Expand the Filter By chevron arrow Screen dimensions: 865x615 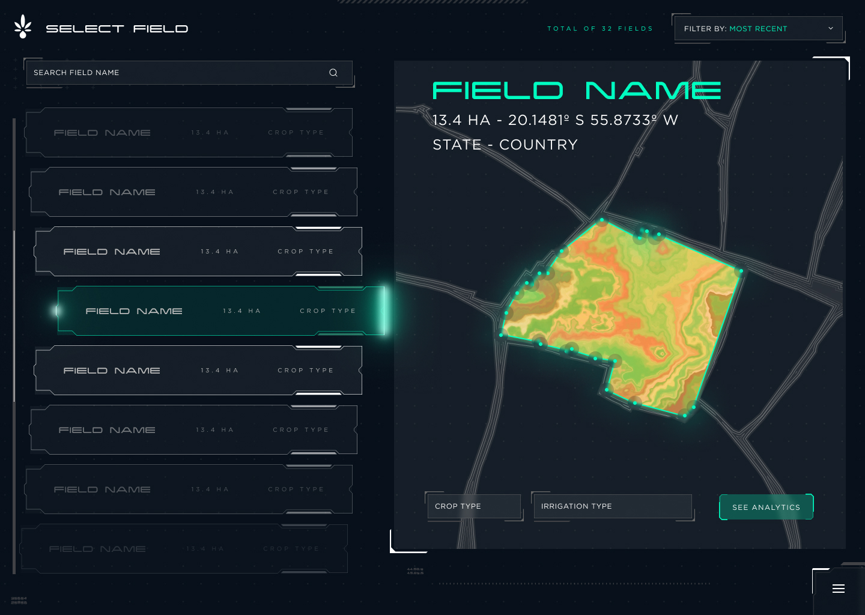tap(831, 28)
